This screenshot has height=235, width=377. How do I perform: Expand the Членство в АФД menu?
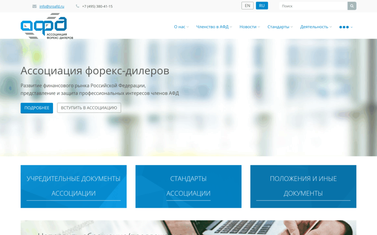pyautogui.click(x=214, y=27)
